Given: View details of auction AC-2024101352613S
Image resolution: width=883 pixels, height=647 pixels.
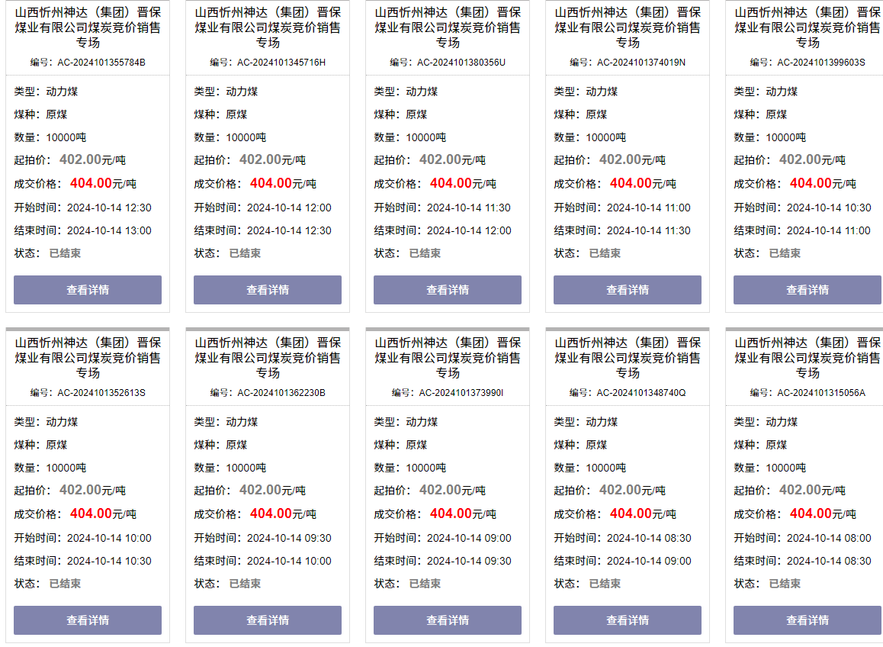Looking at the screenshot, I should tap(87, 620).
